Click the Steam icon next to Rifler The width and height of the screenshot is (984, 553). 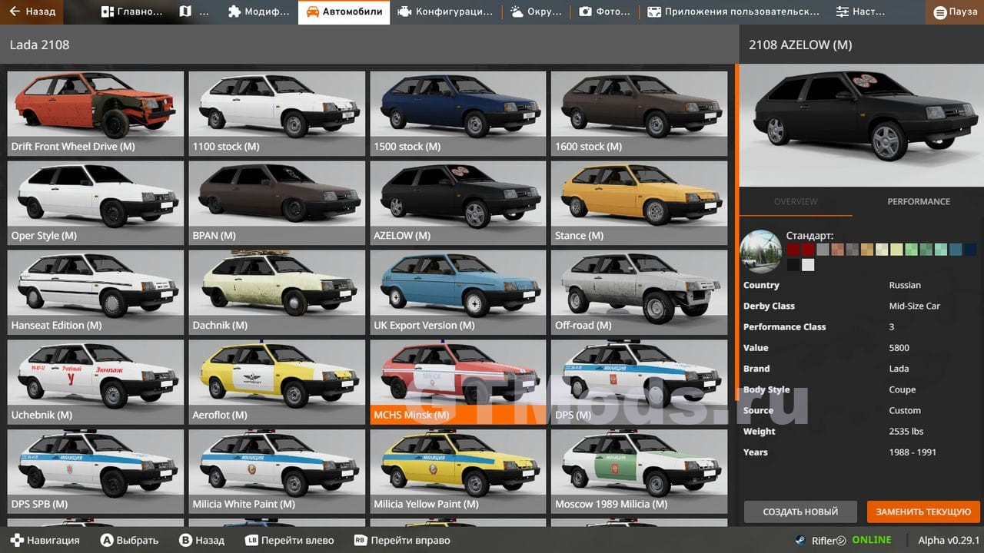[x=801, y=540]
